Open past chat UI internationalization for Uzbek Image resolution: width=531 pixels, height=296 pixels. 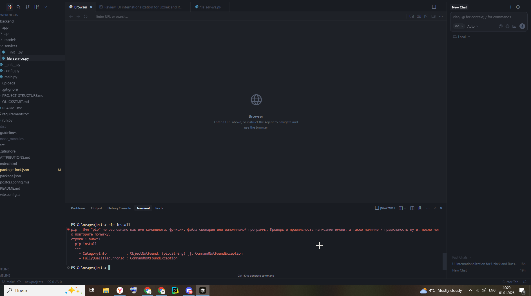click(489, 264)
